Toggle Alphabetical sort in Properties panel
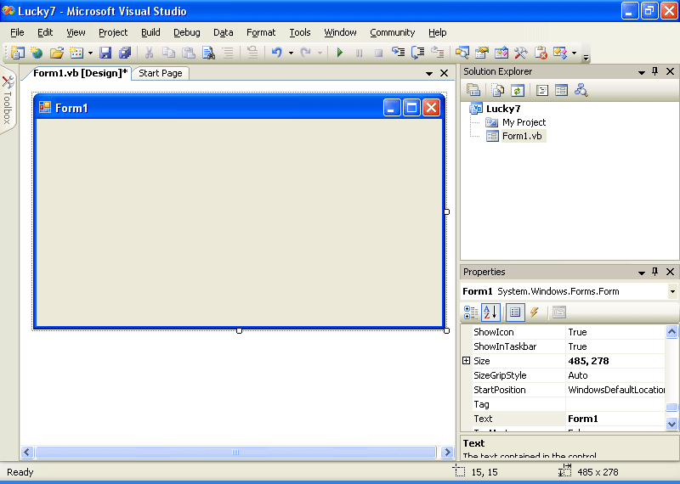 [x=490, y=312]
